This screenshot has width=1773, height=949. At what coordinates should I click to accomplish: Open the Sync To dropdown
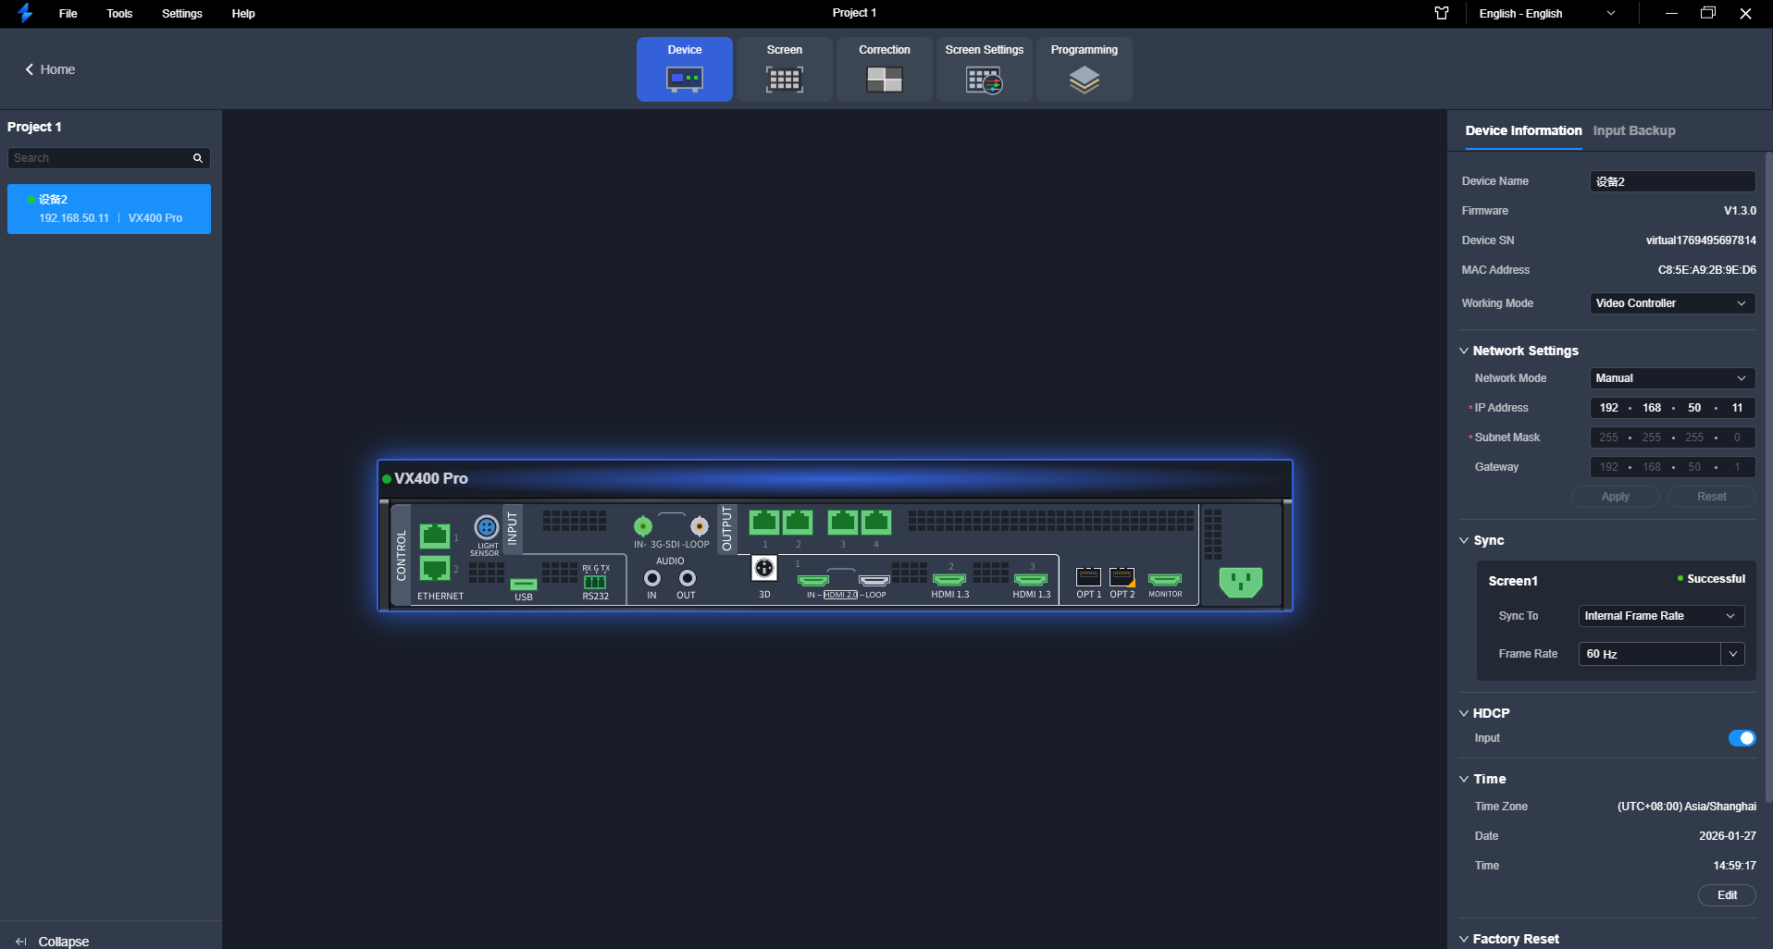pyautogui.click(x=1661, y=616)
